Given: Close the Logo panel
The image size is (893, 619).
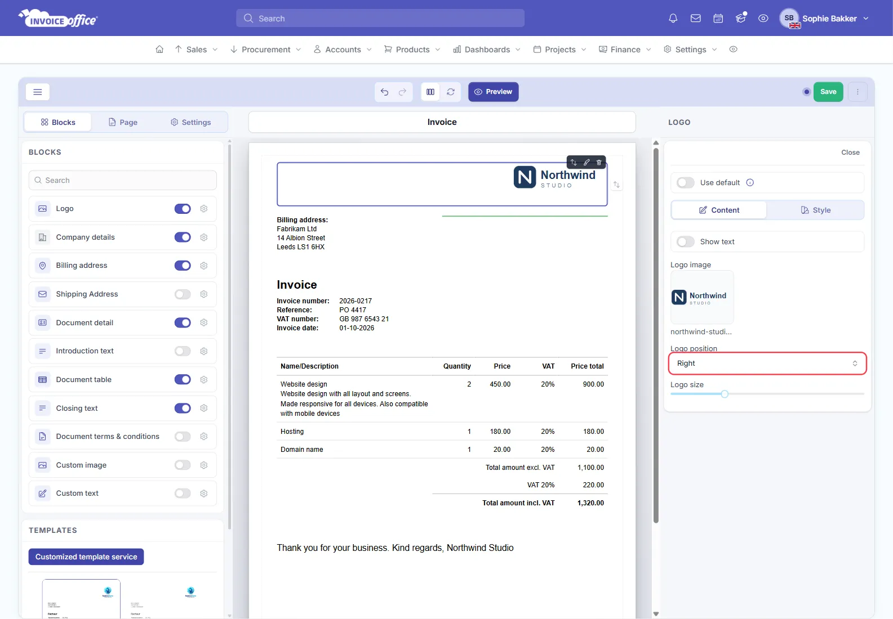Looking at the screenshot, I should point(850,152).
